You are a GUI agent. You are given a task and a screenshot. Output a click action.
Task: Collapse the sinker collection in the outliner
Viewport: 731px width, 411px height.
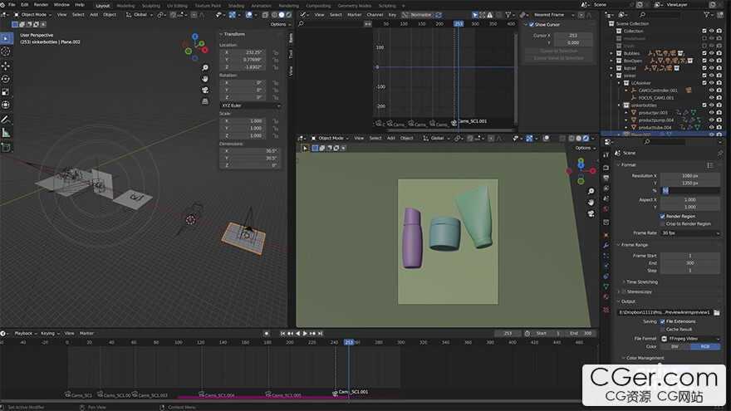(x=611, y=76)
